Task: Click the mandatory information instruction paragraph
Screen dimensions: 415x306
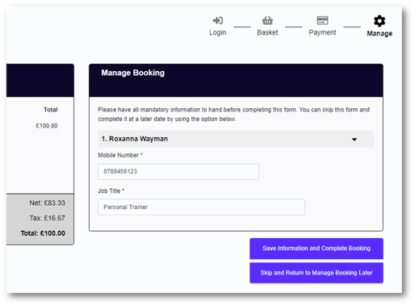Action: [x=233, y=115]
